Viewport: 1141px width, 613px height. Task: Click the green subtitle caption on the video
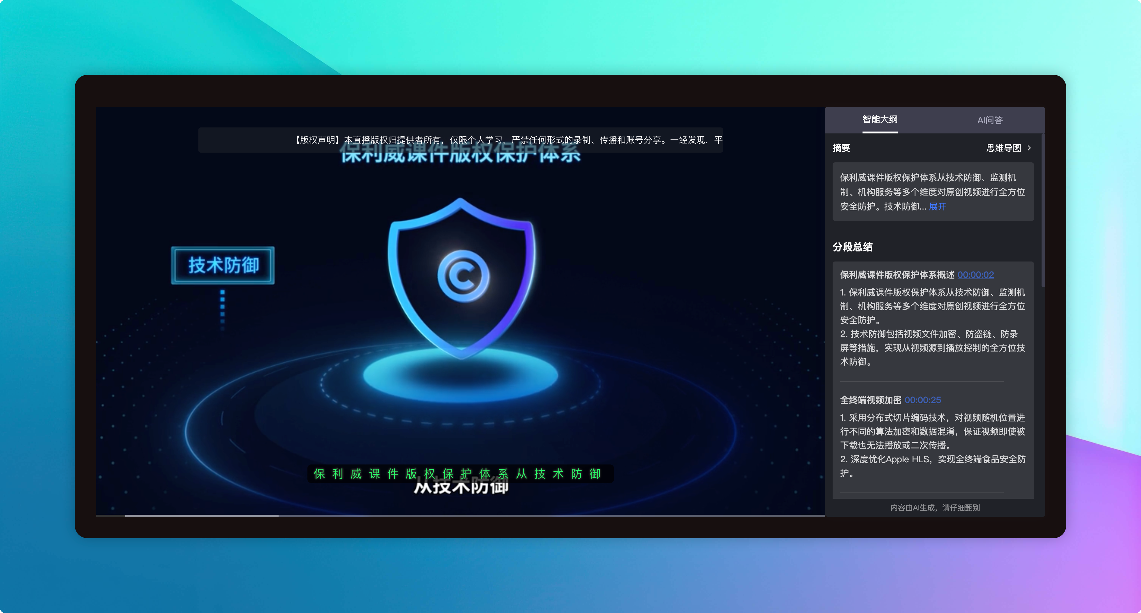[x=461, y=474]
